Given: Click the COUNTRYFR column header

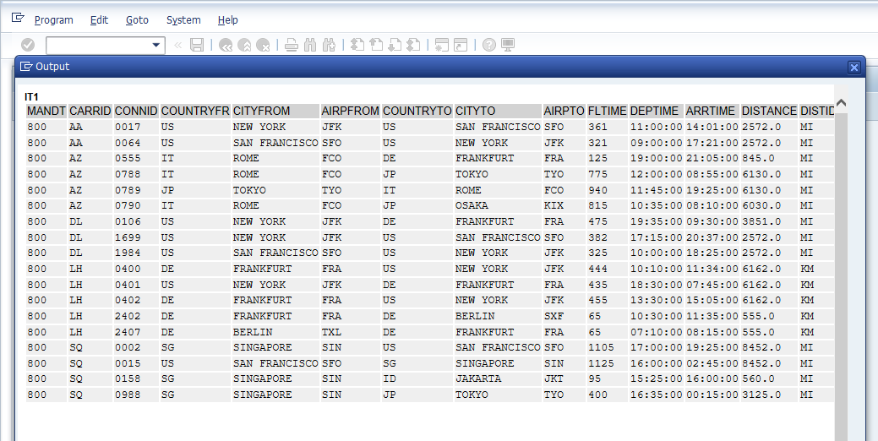Looking at the screenshot, I should pos(195,111).
